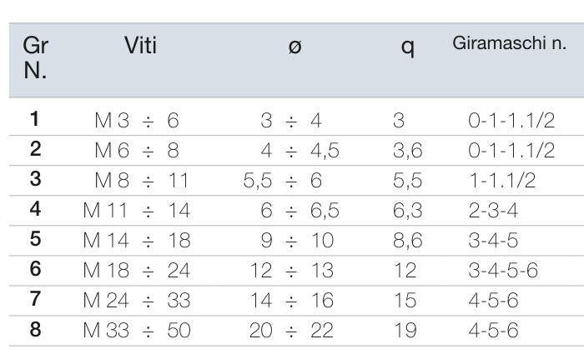
Task: Click the "M 14 ÷ 18" screw cell
Action: (138, 240)
